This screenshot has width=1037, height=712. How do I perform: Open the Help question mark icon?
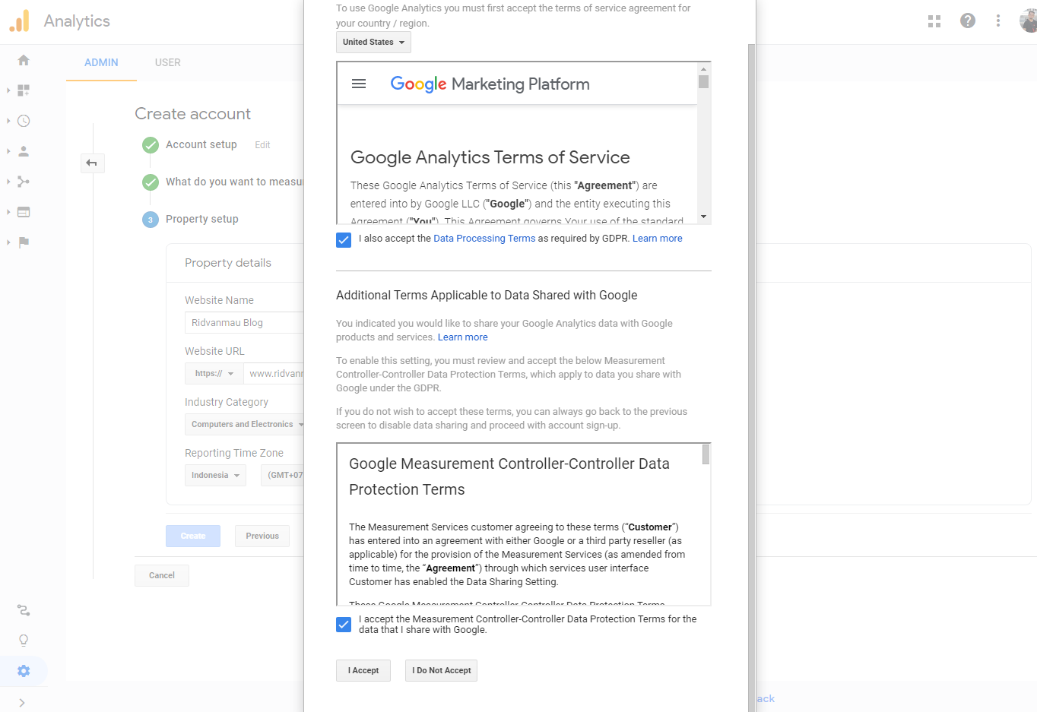[x=968, y=21]
